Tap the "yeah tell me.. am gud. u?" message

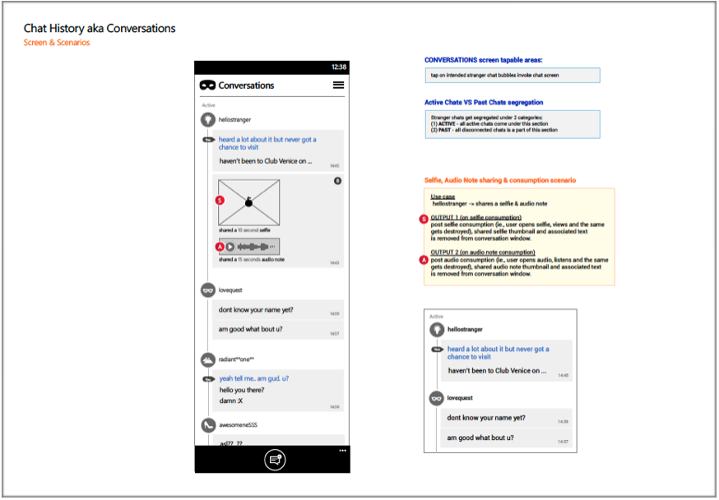[254, 378]
